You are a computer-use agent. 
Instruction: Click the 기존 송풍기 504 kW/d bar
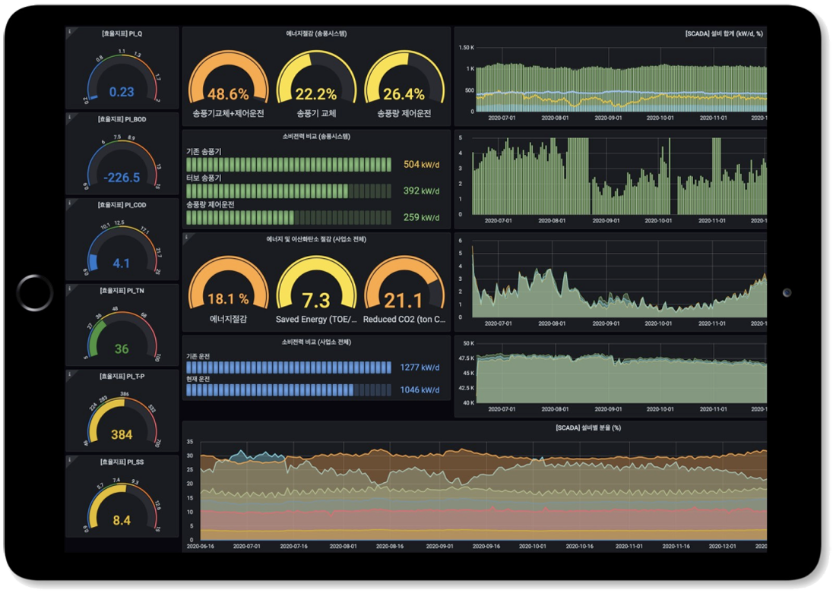coord(289,165)
